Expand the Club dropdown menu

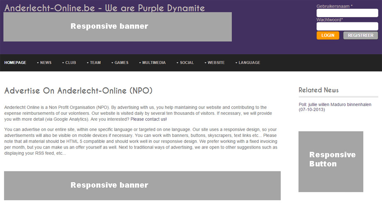[69, 63]
